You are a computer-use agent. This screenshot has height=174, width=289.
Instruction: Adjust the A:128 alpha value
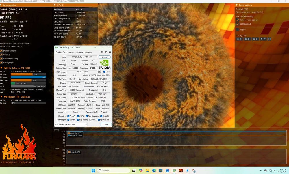[263, 39]
